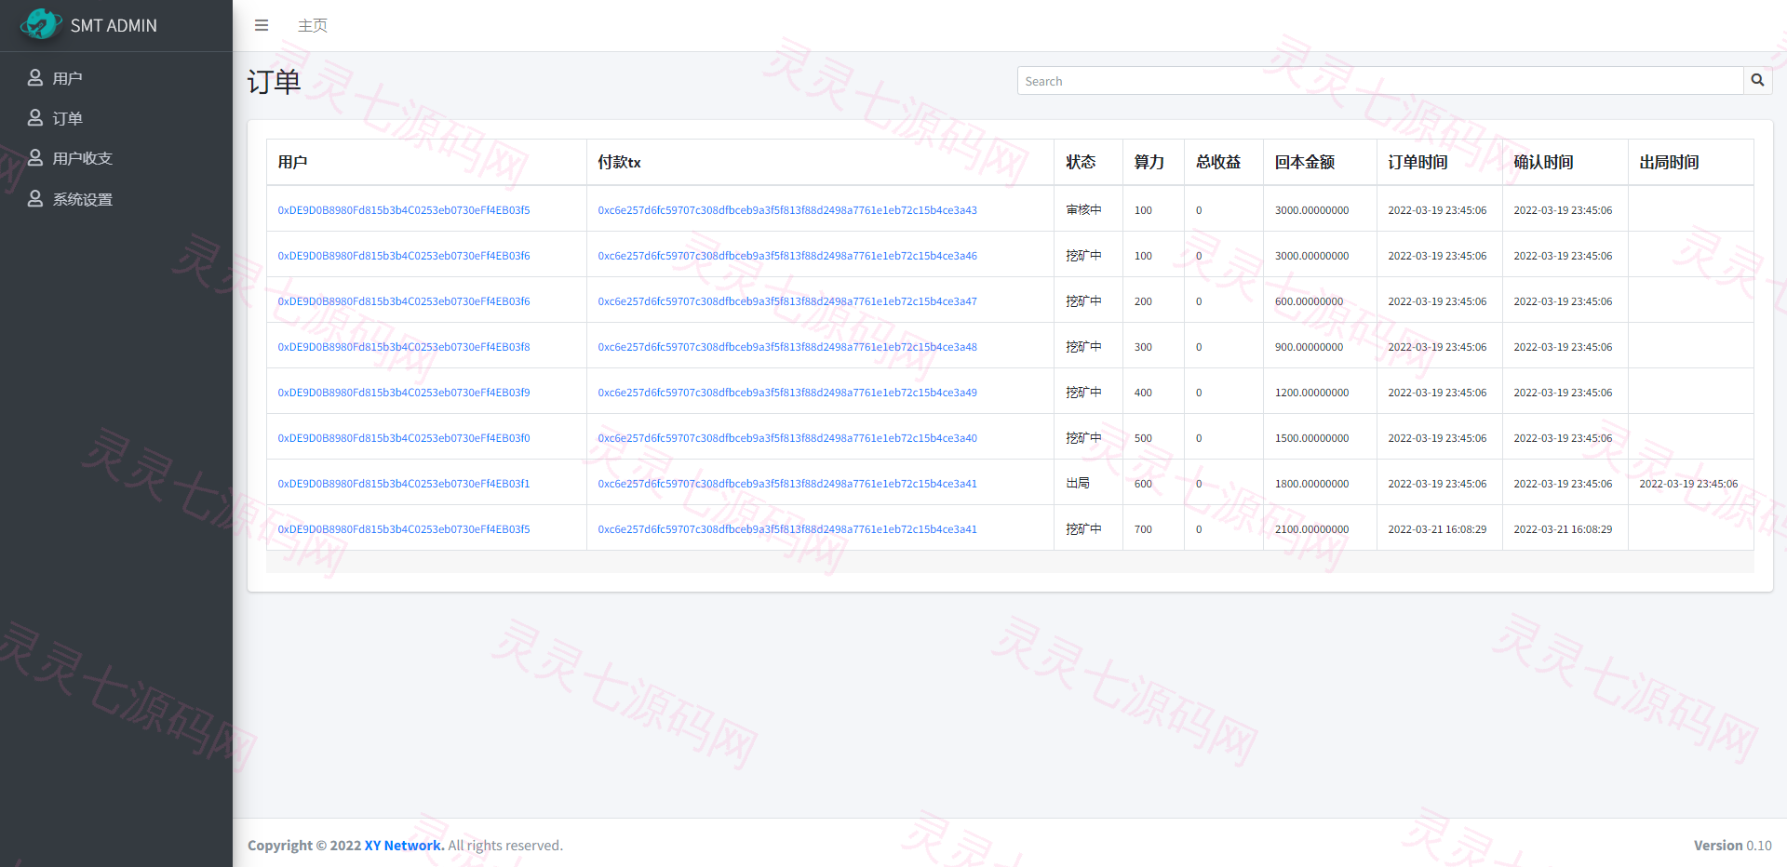Open user address ending EB03f8
Viewport: 1787px width, 867px height.
(404, 347)
